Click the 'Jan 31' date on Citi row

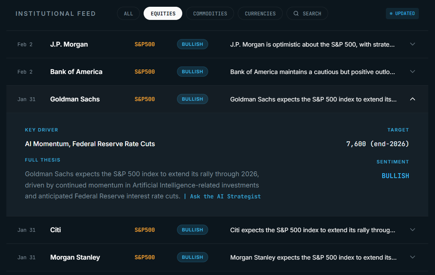pos(26,230)
